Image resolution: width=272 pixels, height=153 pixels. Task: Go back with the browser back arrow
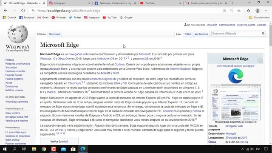coord(6,11)
